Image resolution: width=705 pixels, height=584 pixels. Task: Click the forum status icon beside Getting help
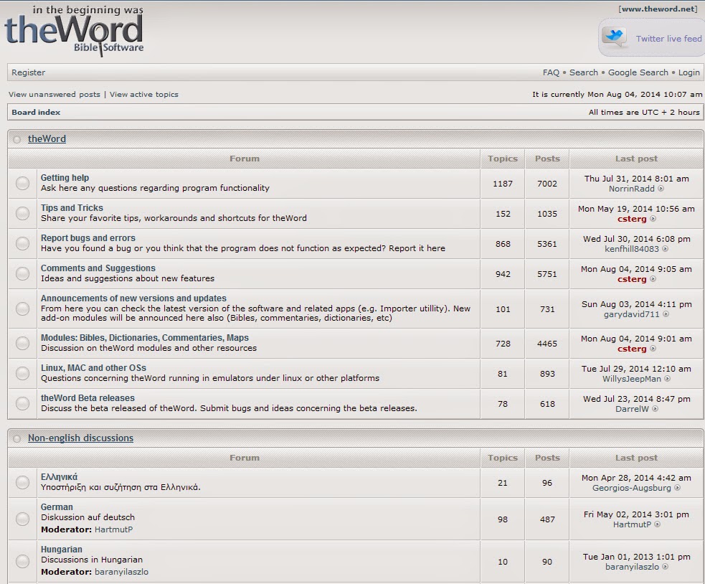[22, 183]
